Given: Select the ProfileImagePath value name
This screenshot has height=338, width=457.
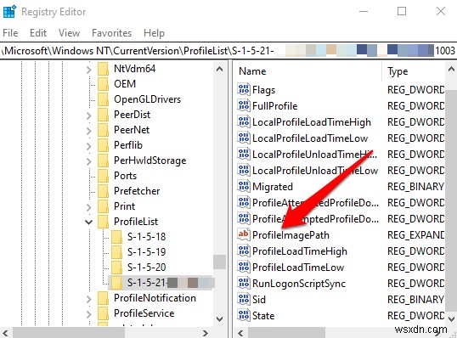Looking at the screenshot, I should coord(291,235).
